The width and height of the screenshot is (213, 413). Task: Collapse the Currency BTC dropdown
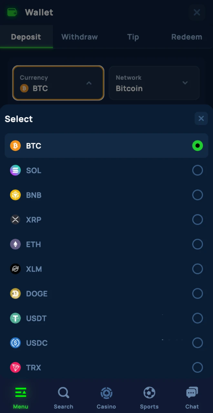[58, 83]
